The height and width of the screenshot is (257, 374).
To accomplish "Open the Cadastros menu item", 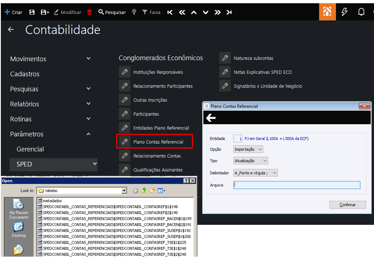I will (25, 74).
